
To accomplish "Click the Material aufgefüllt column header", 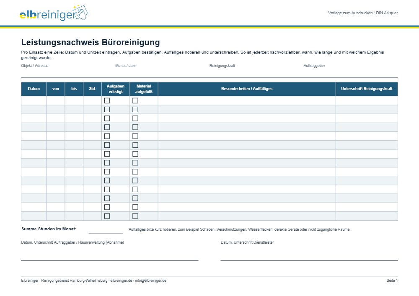I will coord(144,89).
